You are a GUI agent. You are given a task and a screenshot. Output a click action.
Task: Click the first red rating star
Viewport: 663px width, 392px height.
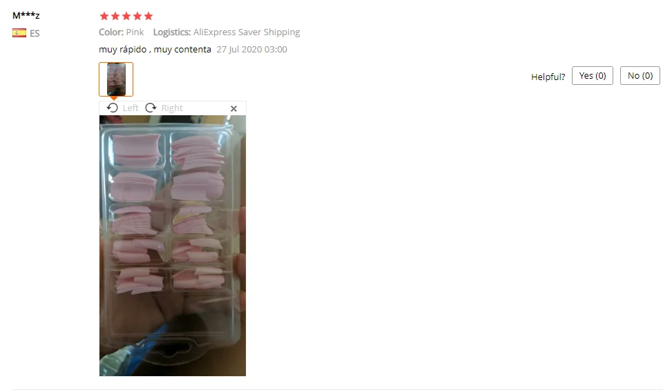pyautogui.click(x=104, y=16)
